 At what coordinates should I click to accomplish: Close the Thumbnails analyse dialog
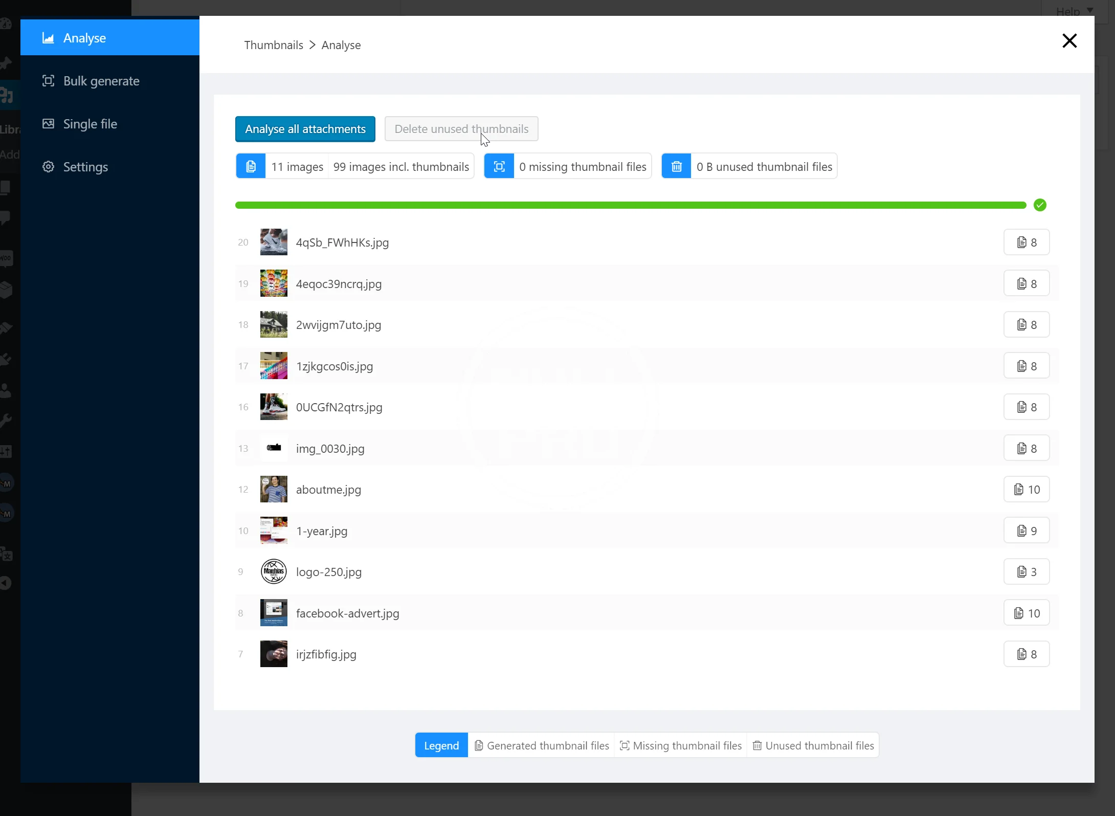[x=1069, y=40]
